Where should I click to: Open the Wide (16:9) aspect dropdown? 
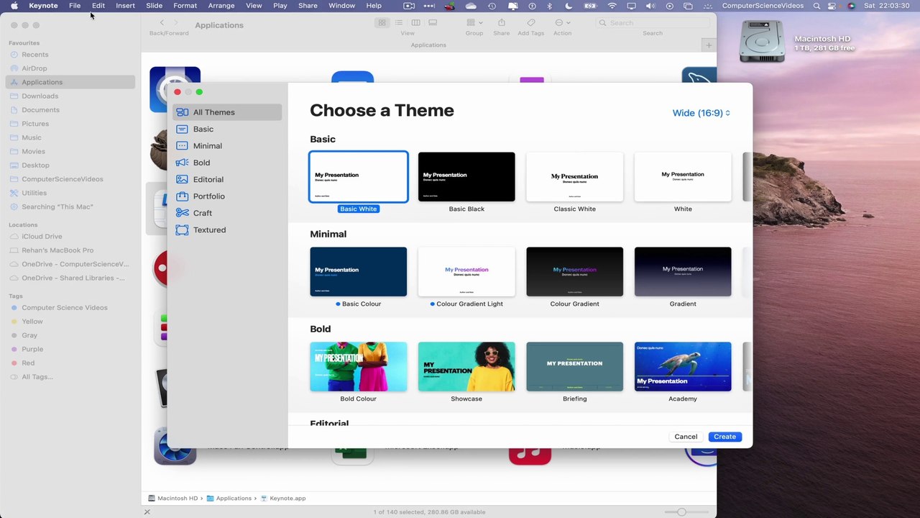click(701, 113)
